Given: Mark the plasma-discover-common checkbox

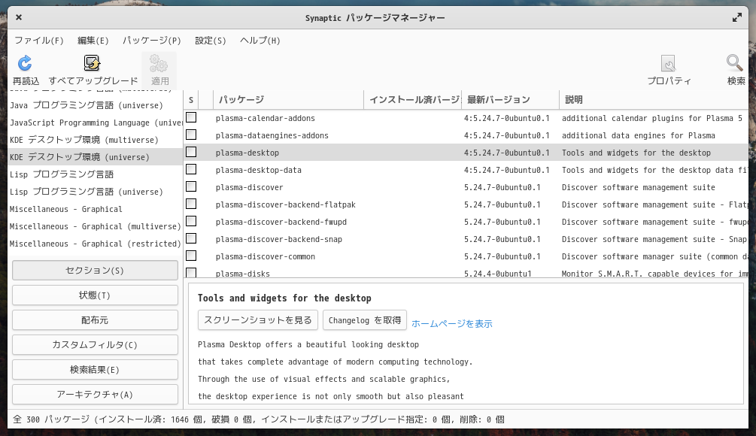Looking at the screenshot, I should click(191, 256).
